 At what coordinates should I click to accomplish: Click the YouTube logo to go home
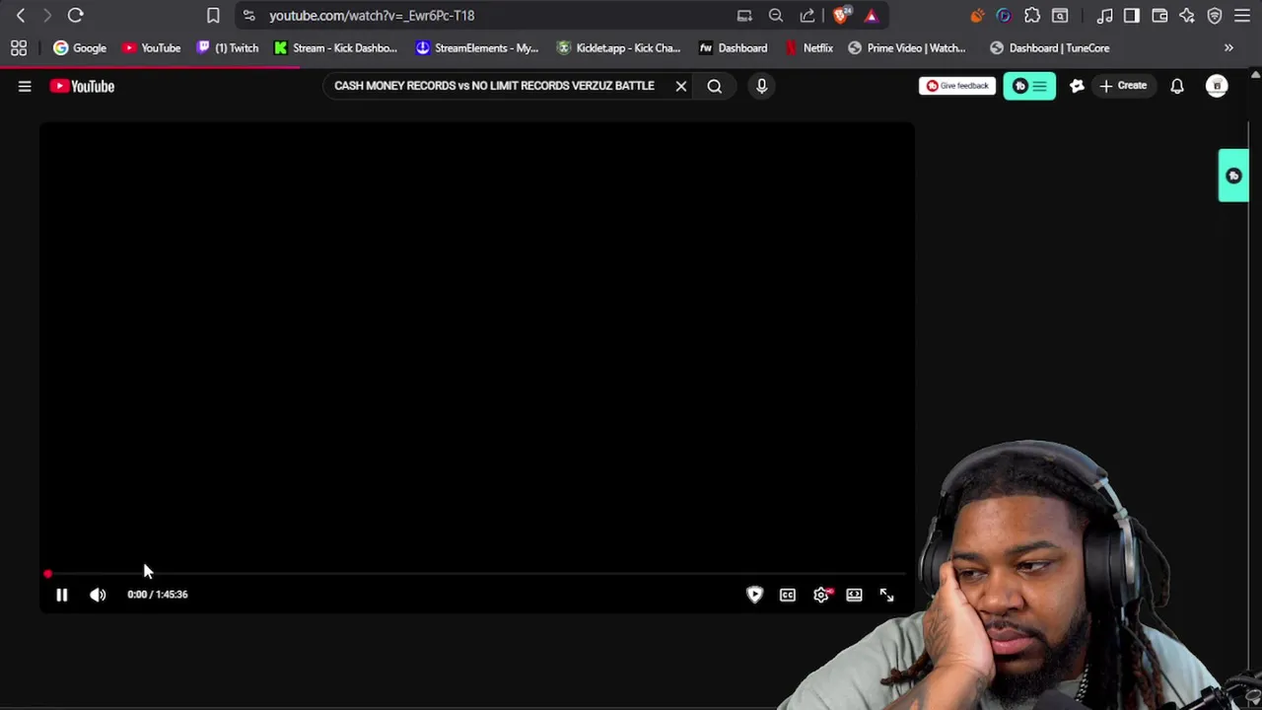[x=82, y=86]
